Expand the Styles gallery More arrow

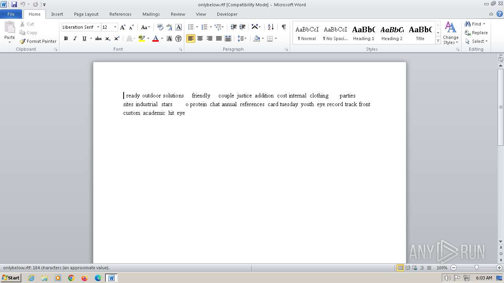(438, 41)
